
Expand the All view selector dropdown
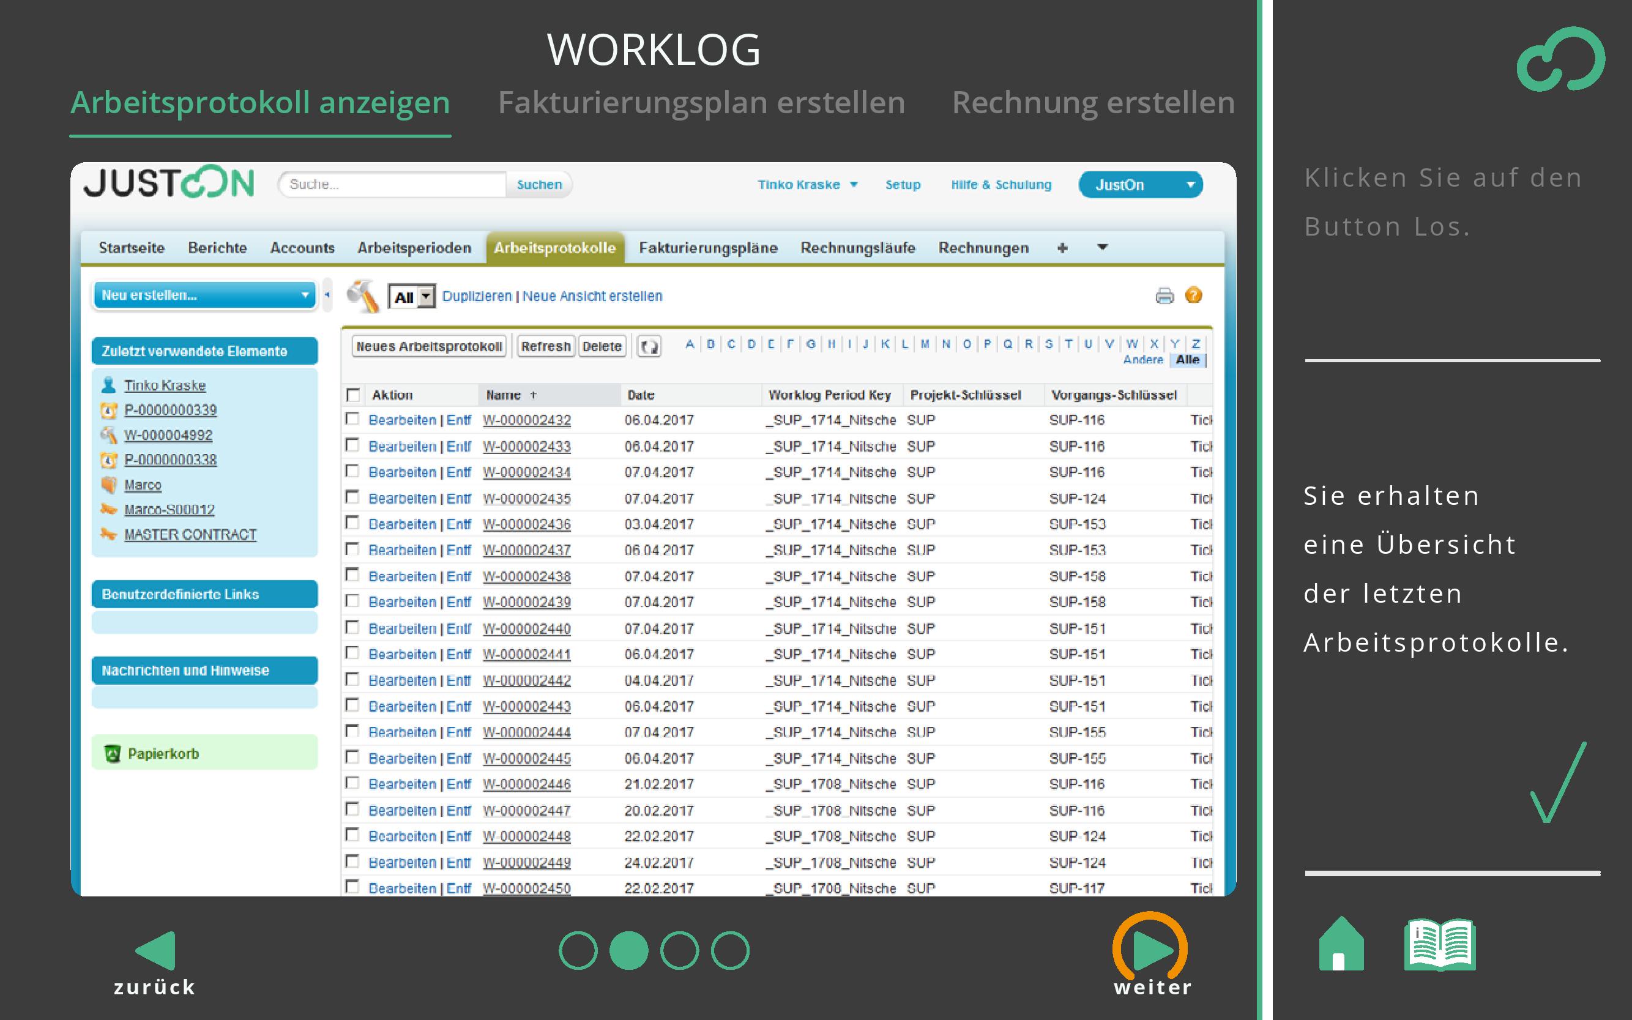(426, 296)
